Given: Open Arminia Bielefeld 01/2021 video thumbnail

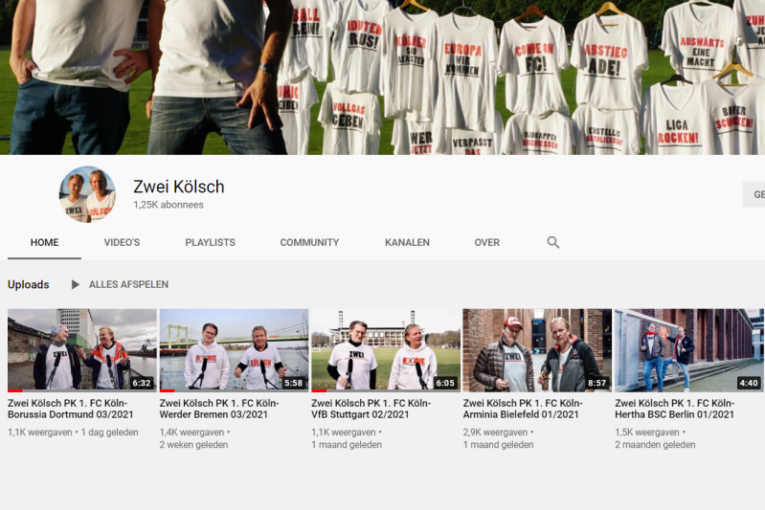Looking at the screenshot, I should [537, 350].
